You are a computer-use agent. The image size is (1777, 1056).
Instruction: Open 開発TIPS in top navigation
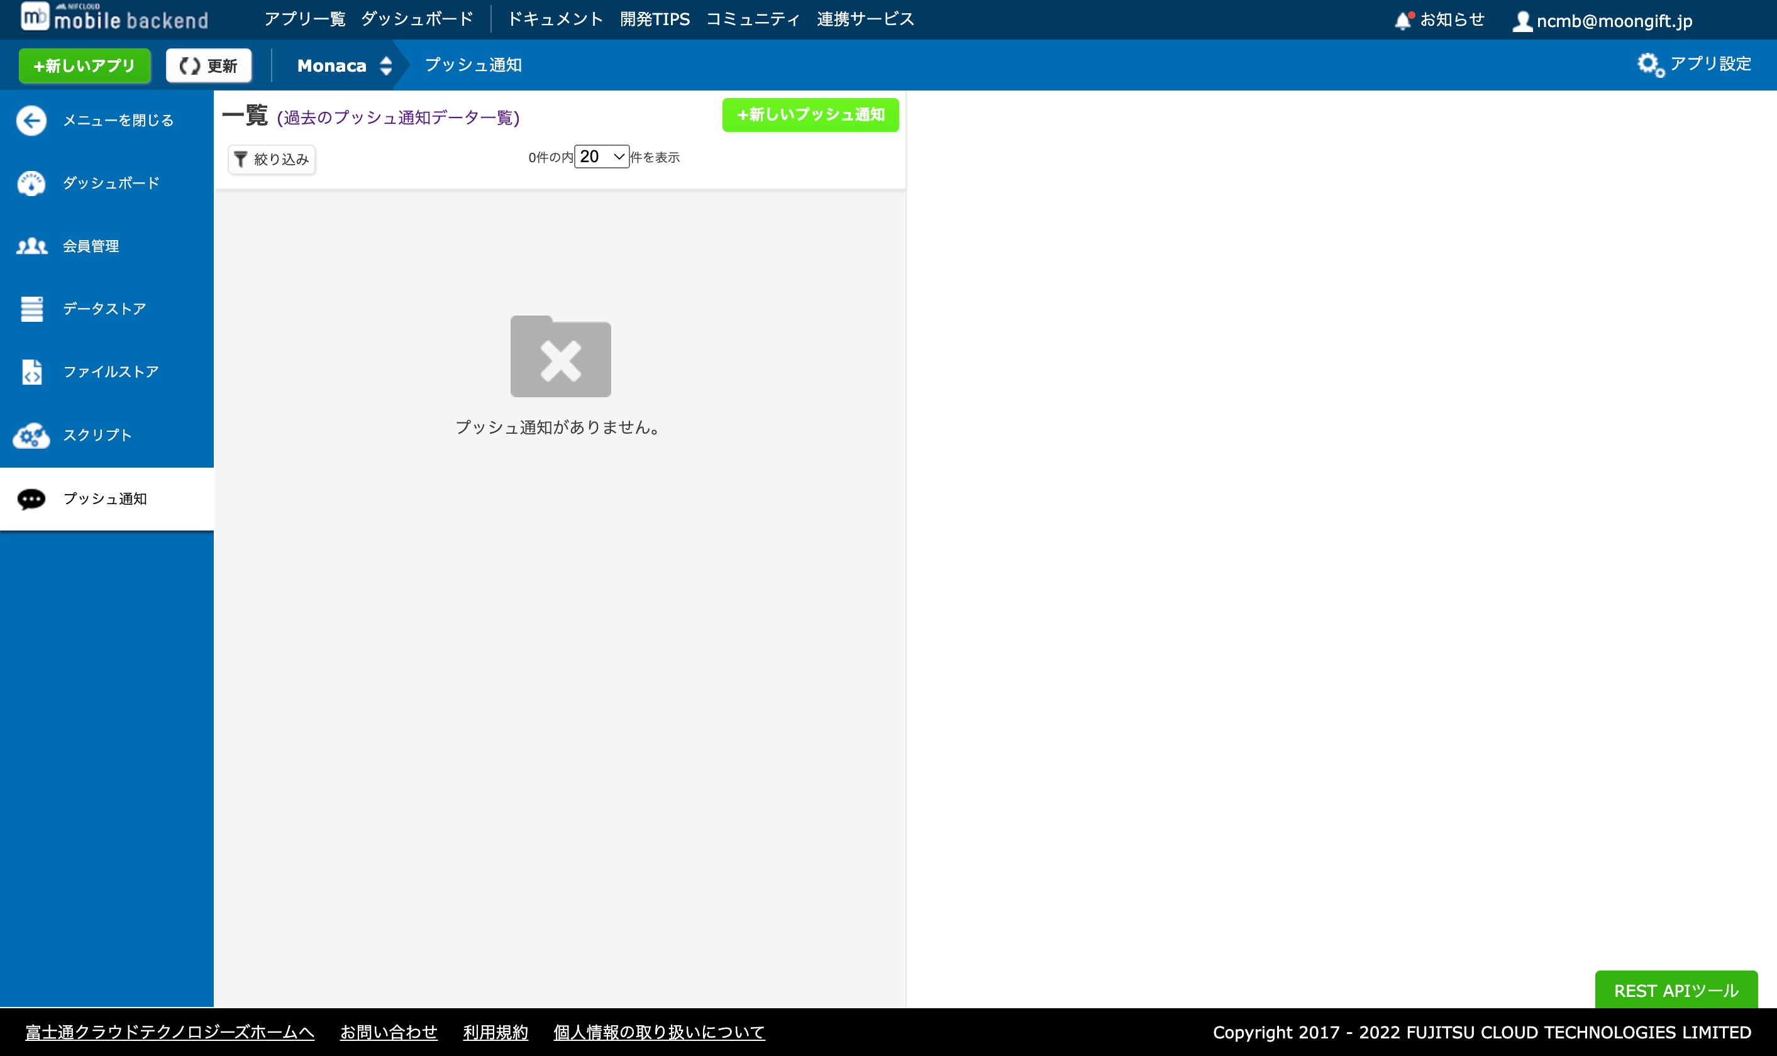(x=655, y=18)
